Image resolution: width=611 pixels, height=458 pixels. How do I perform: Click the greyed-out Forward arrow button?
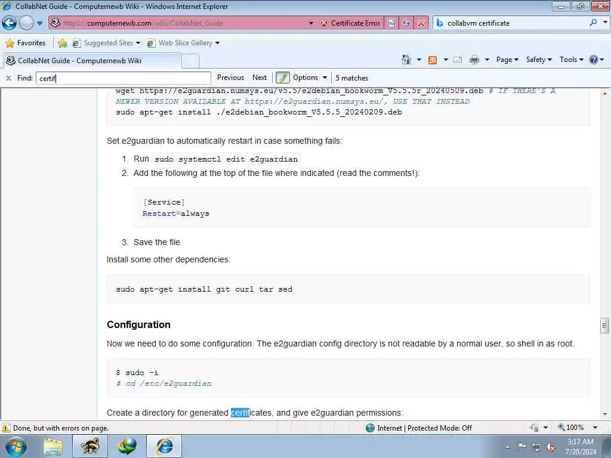26,23
